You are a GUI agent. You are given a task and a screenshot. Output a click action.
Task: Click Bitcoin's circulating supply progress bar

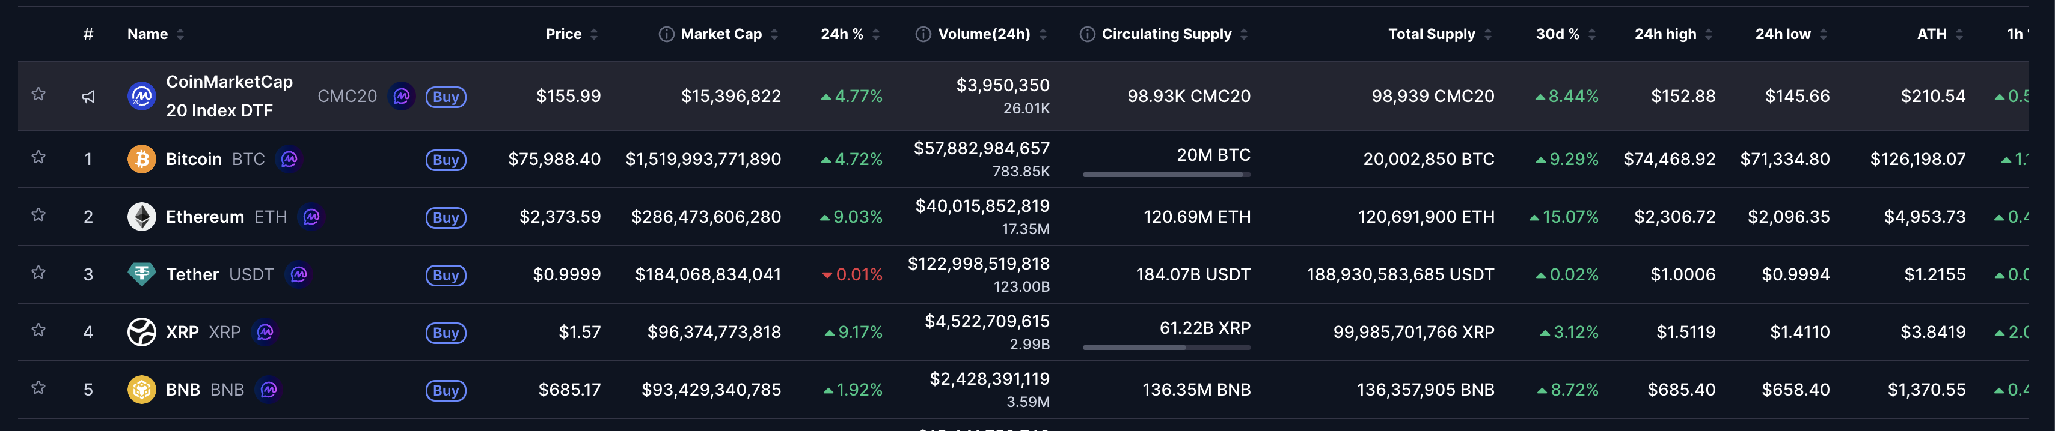[x=1166, y=175]
